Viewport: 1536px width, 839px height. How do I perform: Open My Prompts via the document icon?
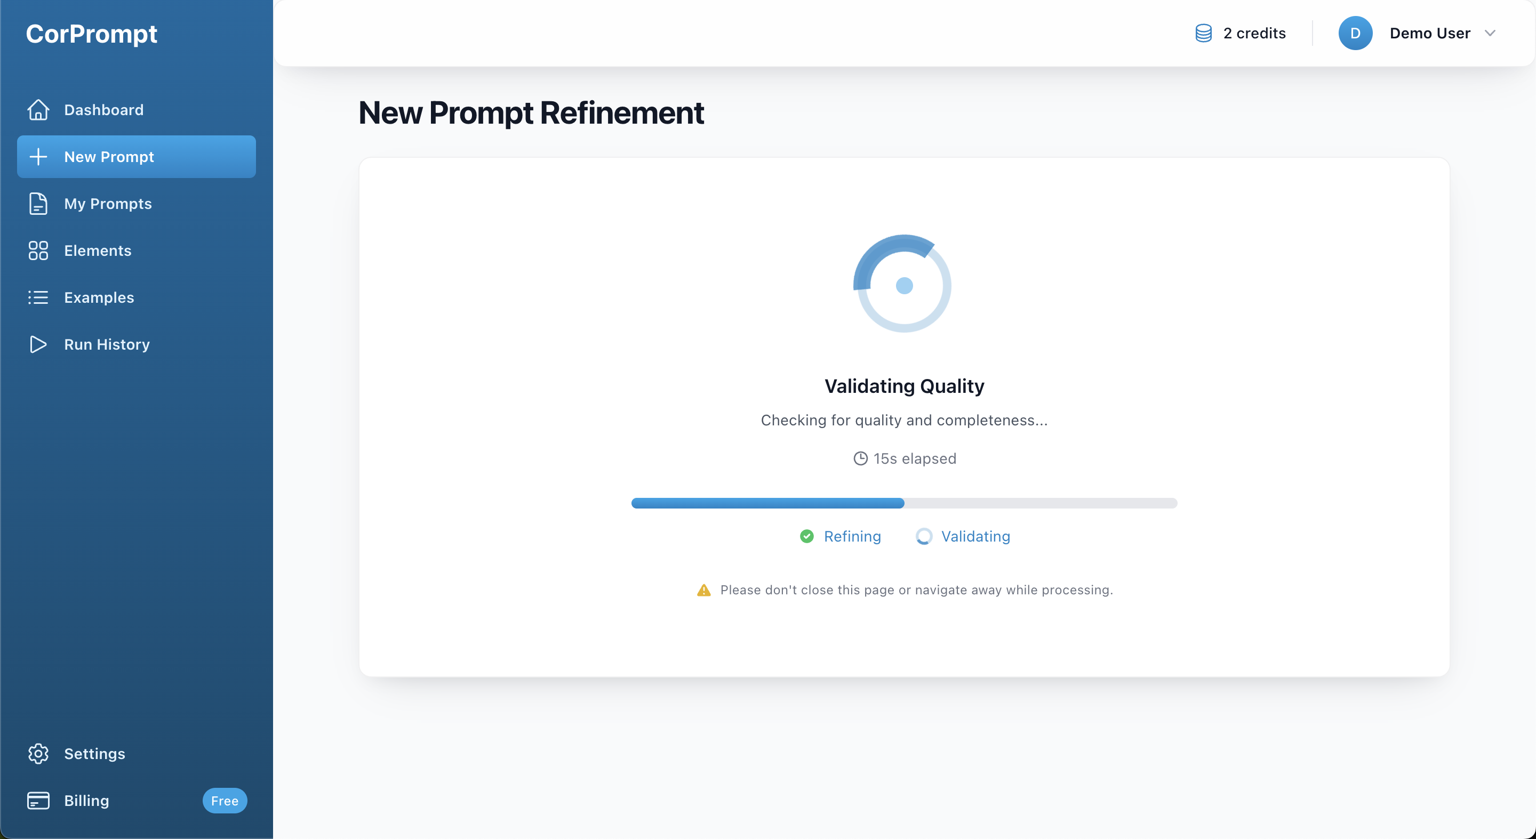pos(38,204)
